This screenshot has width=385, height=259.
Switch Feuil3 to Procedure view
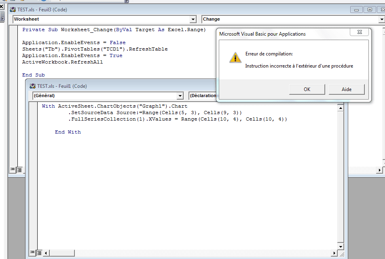(12, 170)
